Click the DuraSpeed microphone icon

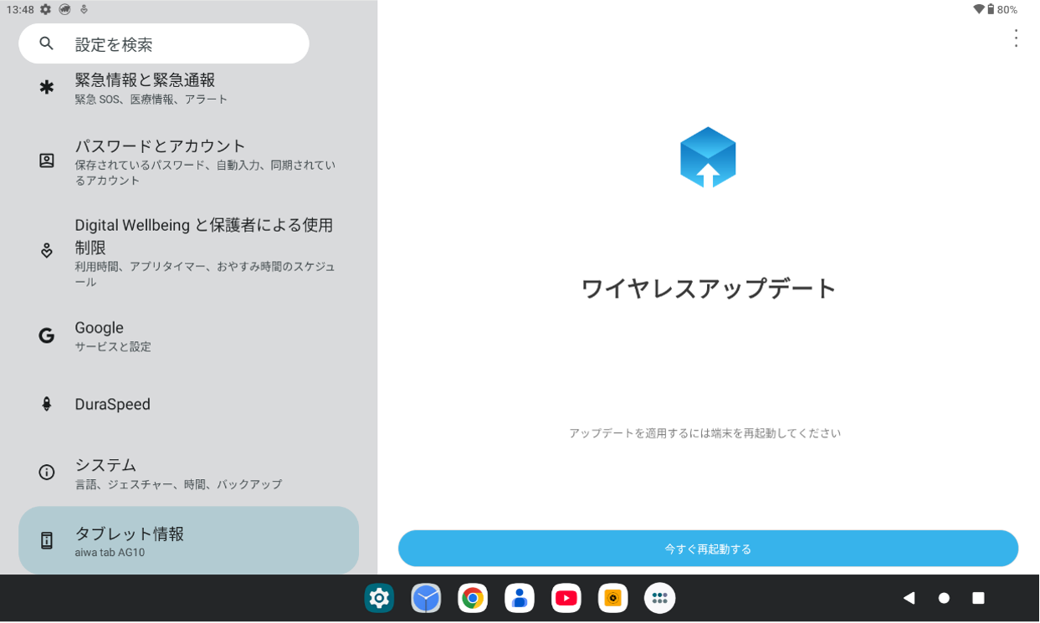coord(46,404)
